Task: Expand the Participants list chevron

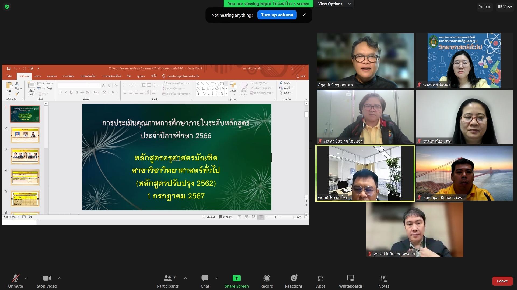Action: coord(186,278)
